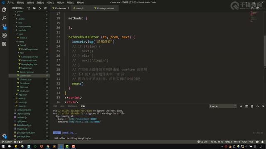This screenshot has width=266, height=149.
Task: Open errors and warnings count in status bar
Action: tap(18, 142)
